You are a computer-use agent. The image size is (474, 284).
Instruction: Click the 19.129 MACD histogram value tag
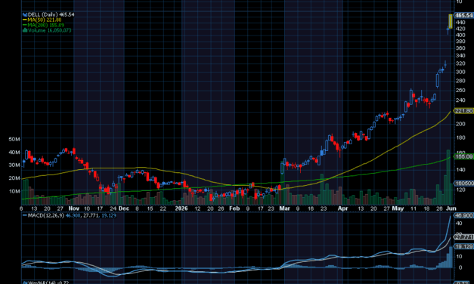[x=464, y=247]
